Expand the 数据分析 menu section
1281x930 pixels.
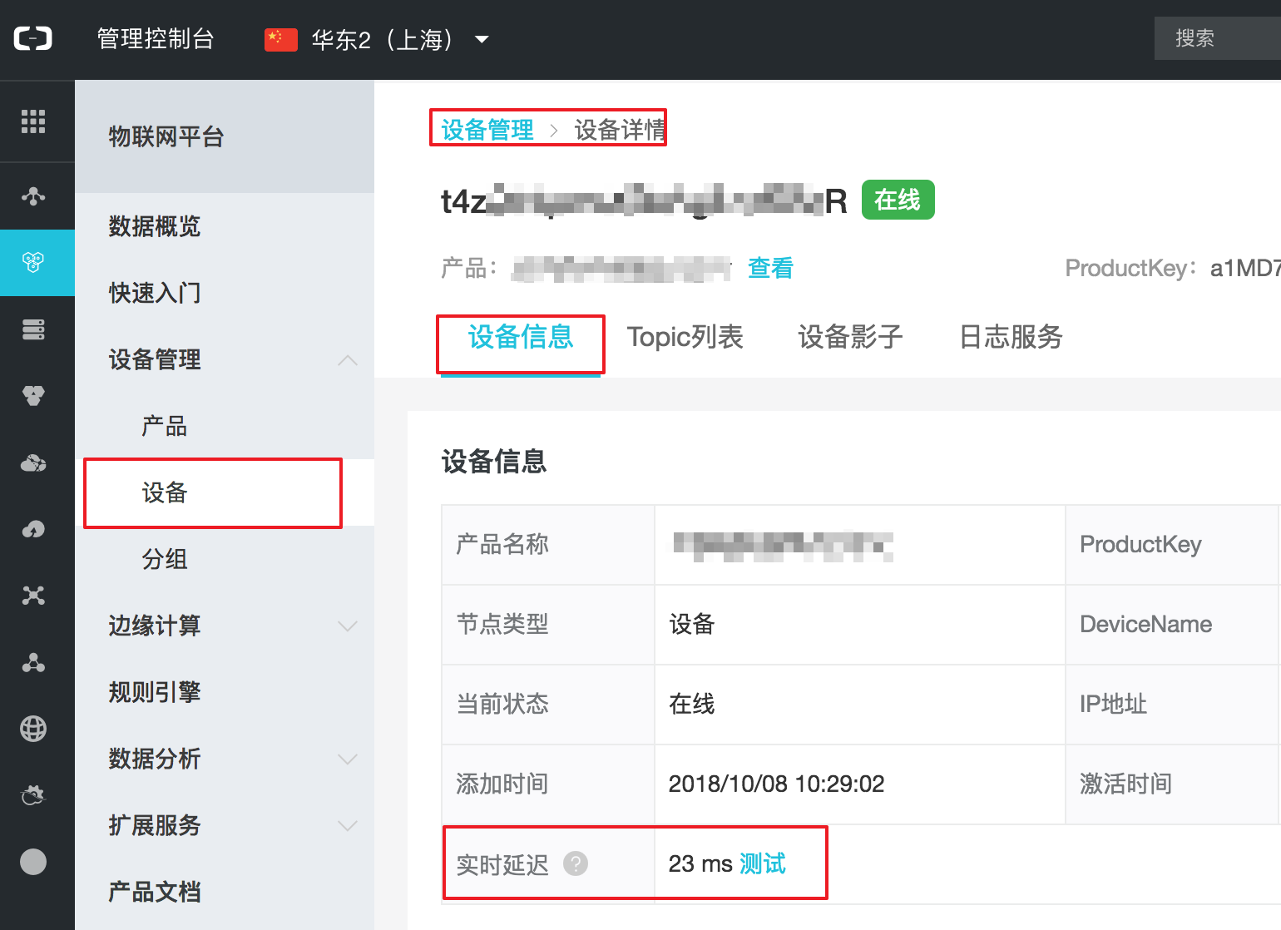point(348,759)
